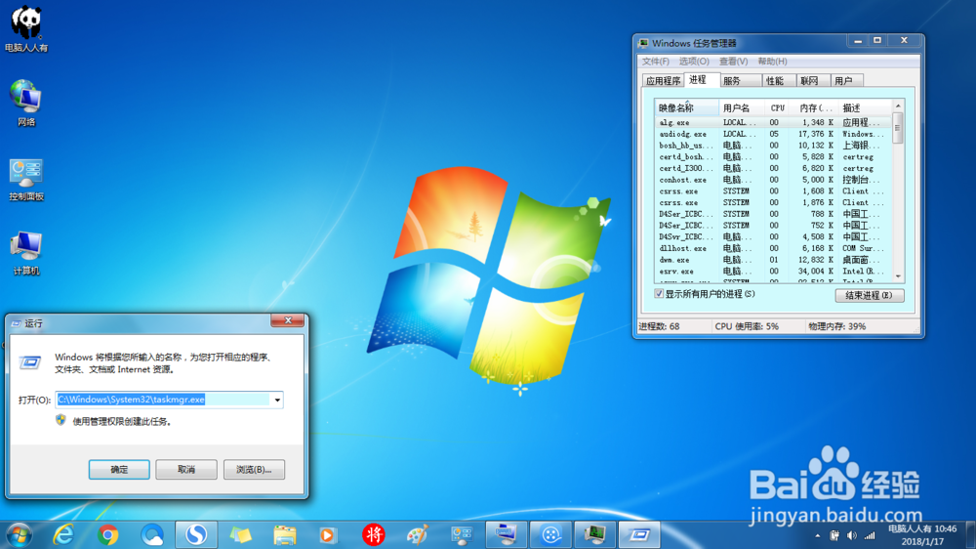Click 结束进程 button in Task Manager

(869, 295)
